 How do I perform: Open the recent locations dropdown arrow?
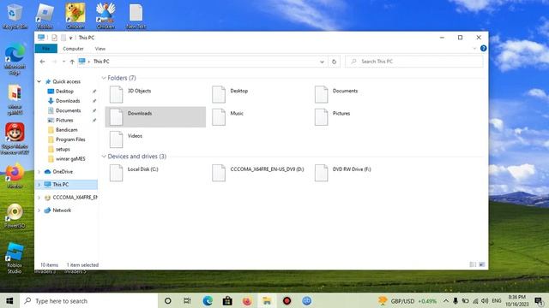[63, 62]
